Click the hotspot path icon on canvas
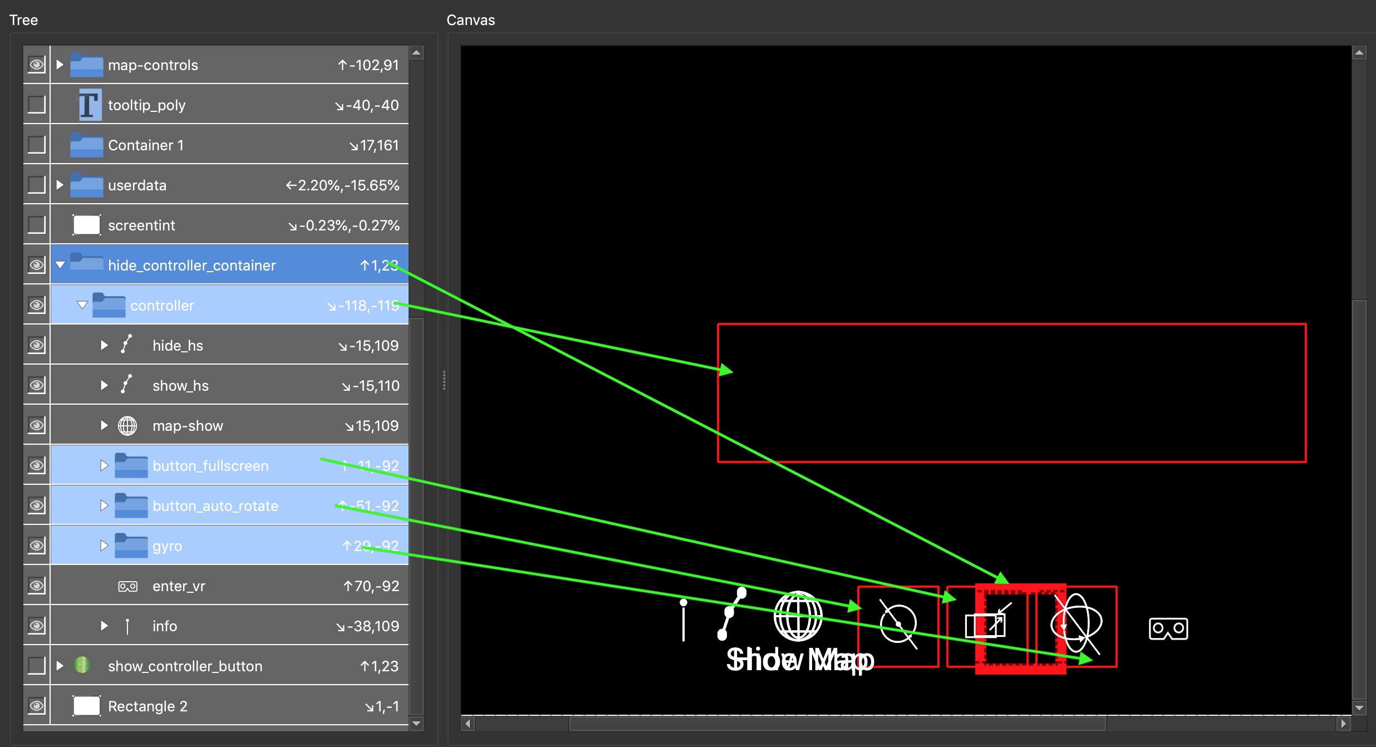Viewport: 1376px width, 747px height. (x=731, y=613)
